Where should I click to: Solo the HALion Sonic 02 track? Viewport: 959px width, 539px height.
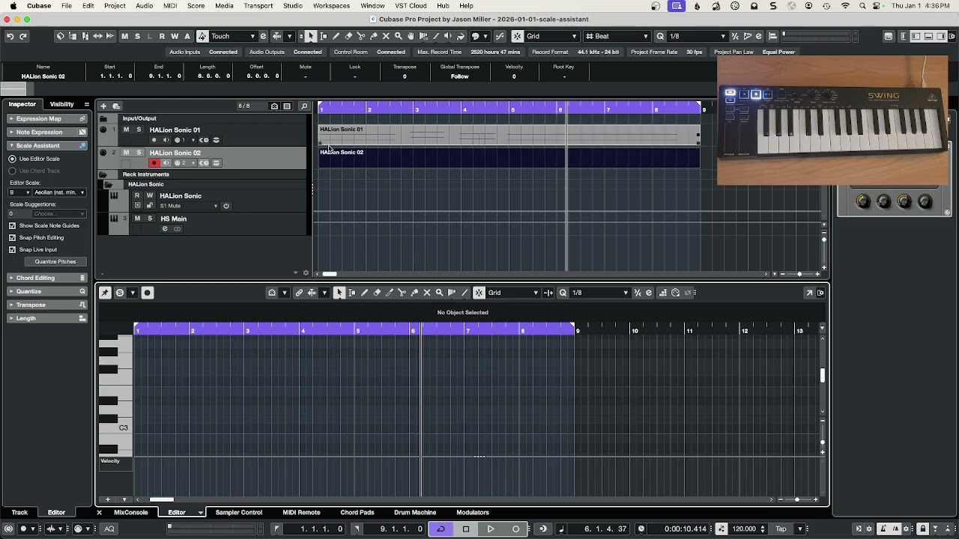pyautogui.click(x=138, y=153)
